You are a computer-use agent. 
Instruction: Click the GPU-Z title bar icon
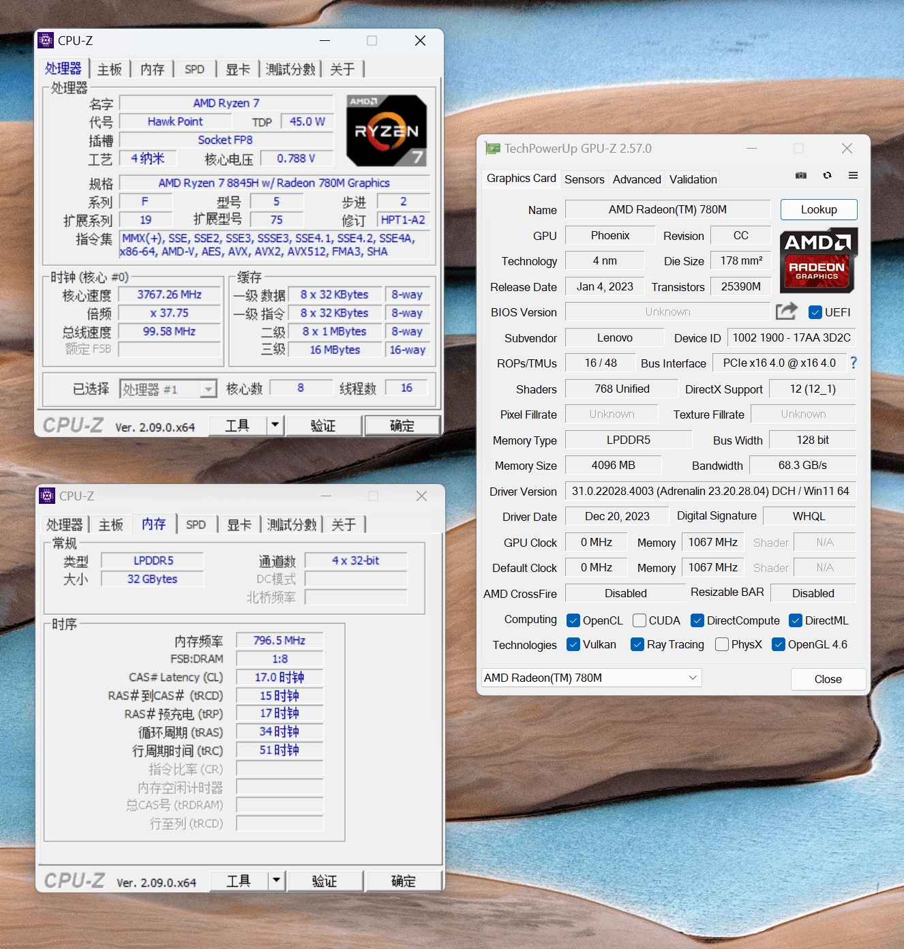point(492,148)
